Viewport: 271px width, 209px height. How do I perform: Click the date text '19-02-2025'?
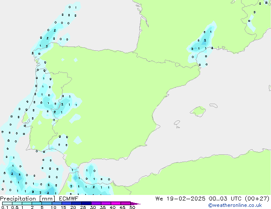click(x=186, y=199)
